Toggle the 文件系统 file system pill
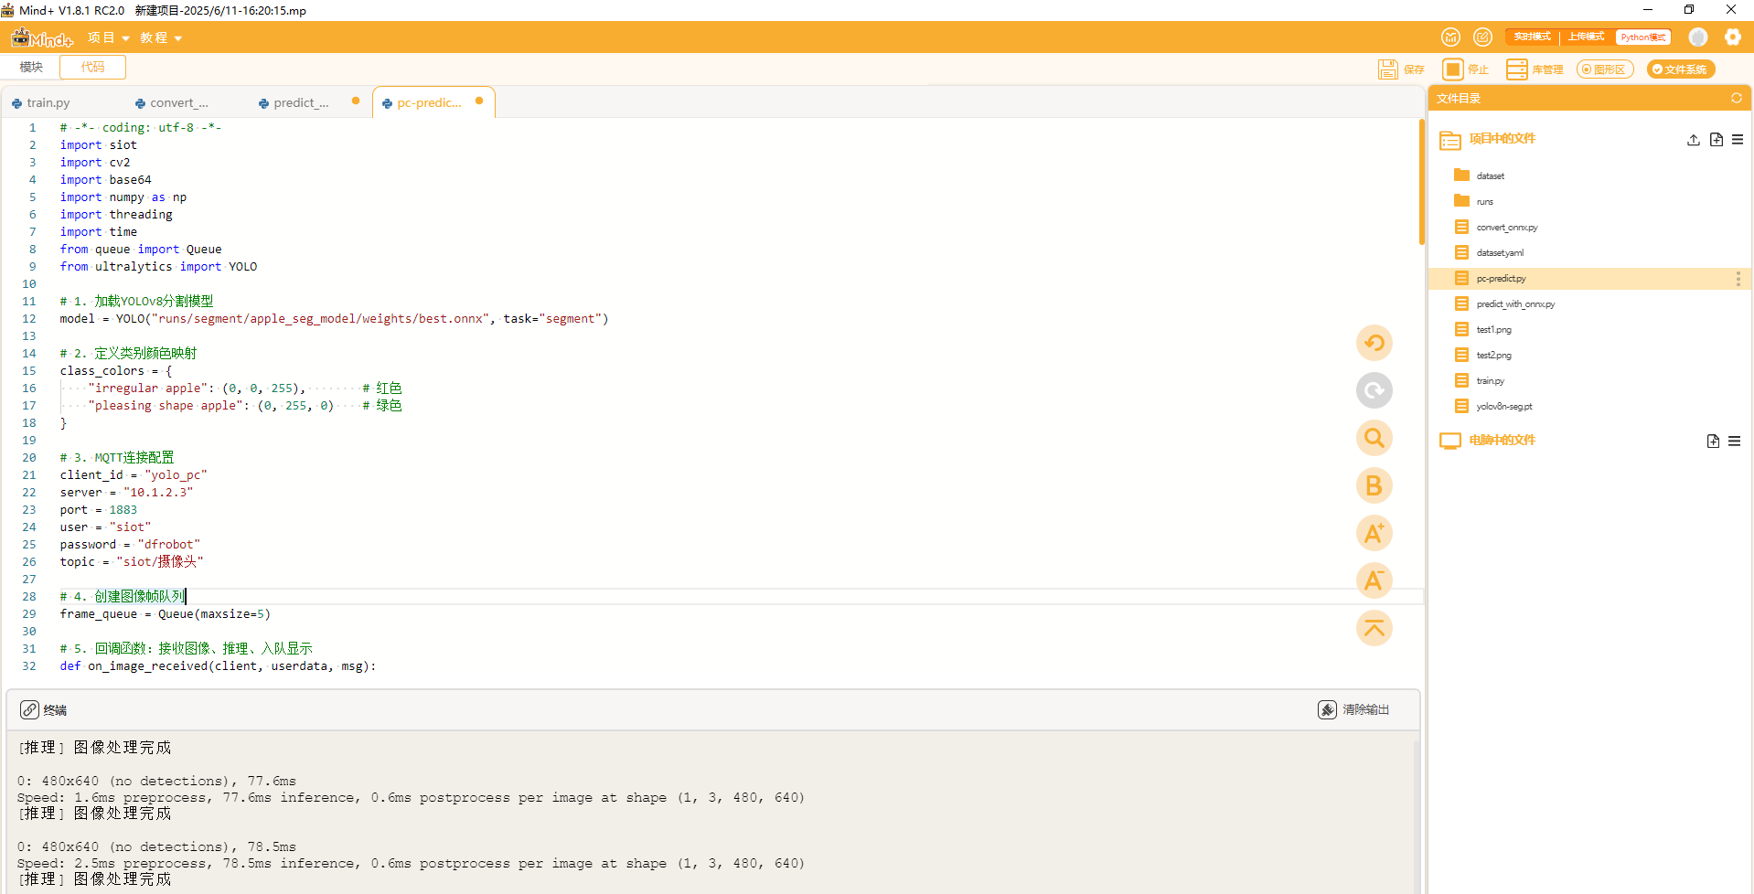The height and width of the screenshot is (894, 1754). click(1681, 69)
